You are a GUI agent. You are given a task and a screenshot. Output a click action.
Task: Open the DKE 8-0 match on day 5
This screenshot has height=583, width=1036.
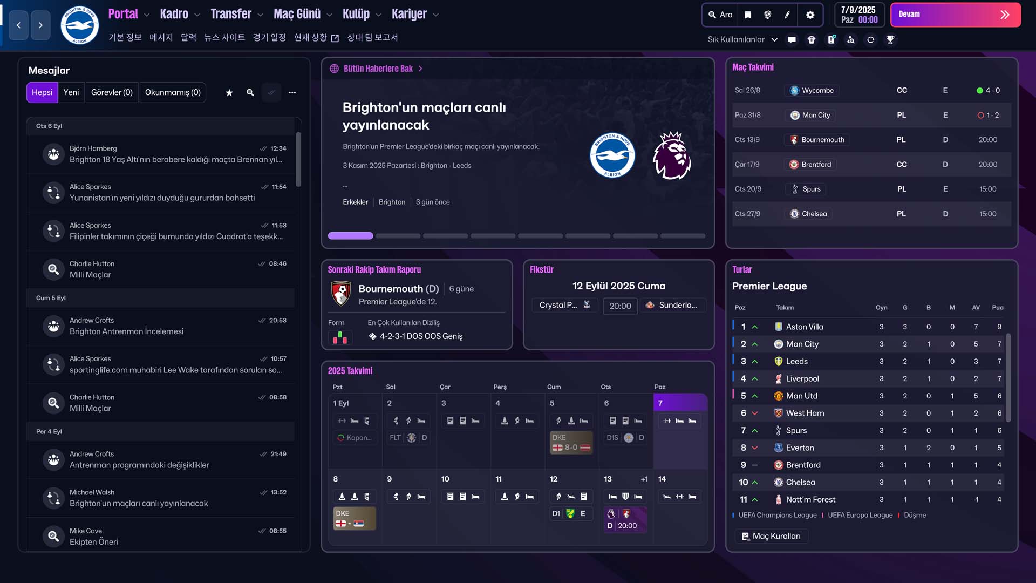[x=571, y=442]
